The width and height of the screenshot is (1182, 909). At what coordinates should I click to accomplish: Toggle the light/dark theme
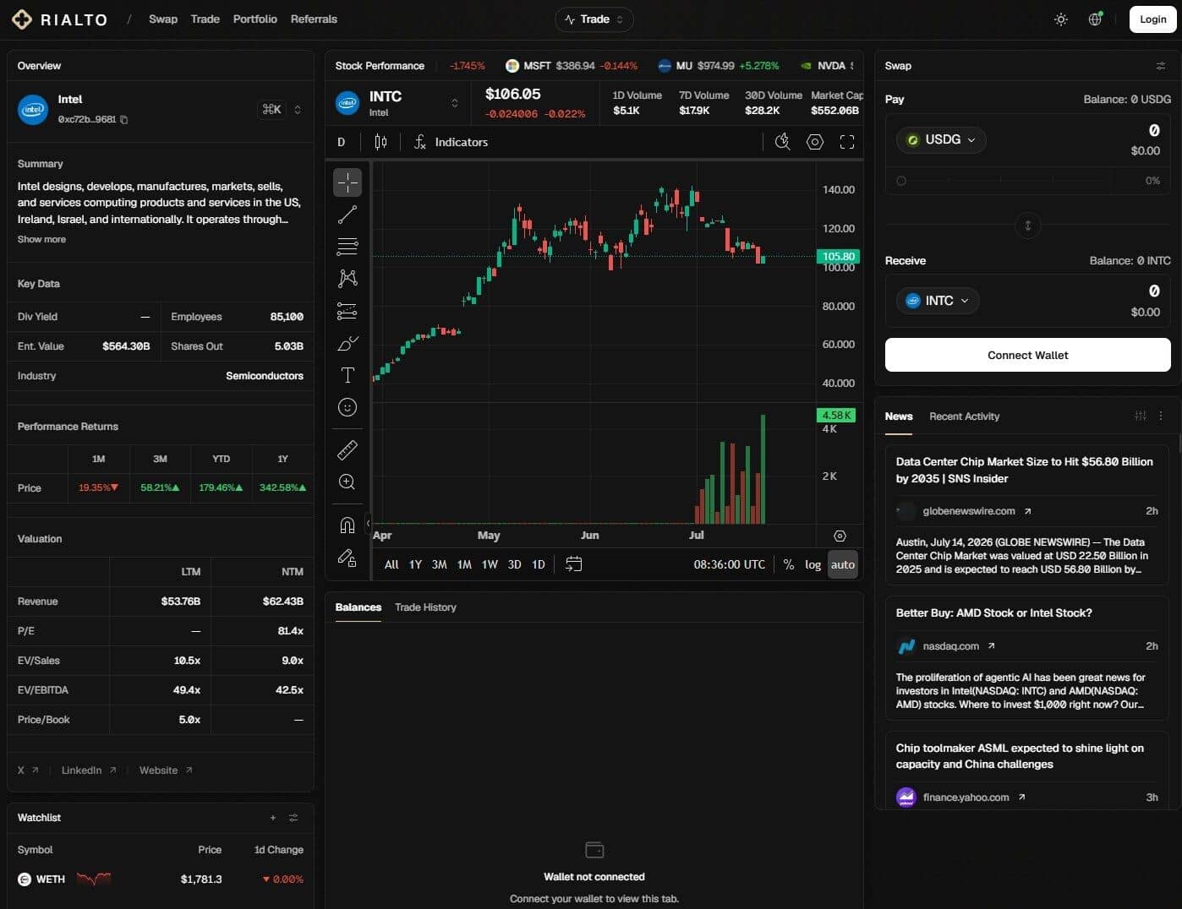click(x=1061, y=19)
